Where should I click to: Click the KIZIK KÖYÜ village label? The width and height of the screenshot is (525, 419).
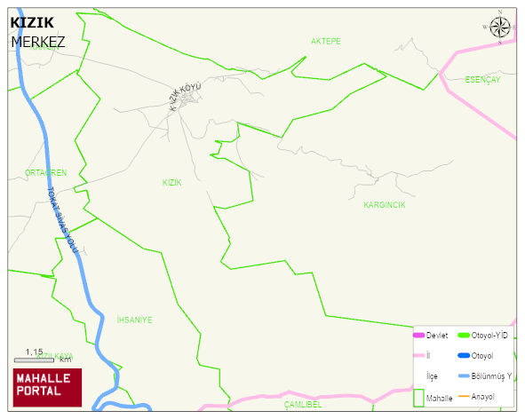[x=185, y=96]
